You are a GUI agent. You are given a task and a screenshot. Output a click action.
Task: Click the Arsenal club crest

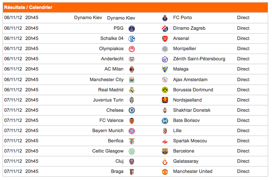click(x=165, y=39)
